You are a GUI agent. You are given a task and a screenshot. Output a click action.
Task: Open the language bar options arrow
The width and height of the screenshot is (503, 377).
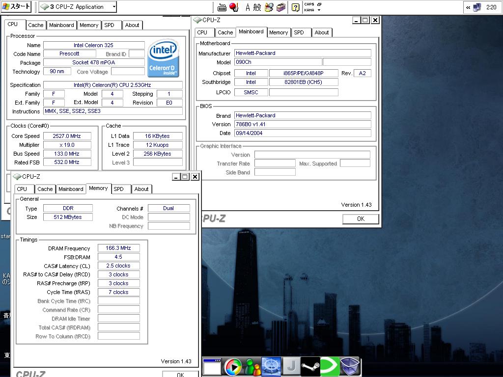(319, 10)
